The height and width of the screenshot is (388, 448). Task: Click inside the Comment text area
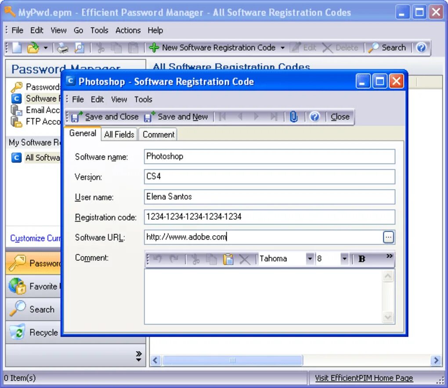[263, 297]
